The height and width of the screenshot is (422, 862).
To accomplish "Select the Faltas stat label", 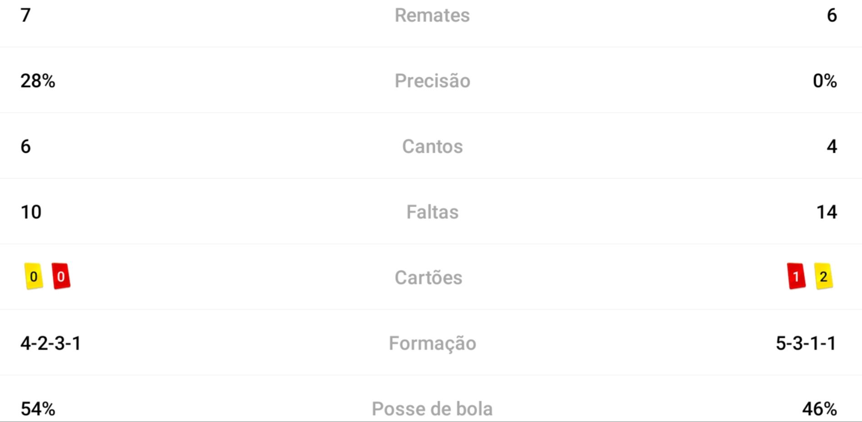I will click(432, 212).
